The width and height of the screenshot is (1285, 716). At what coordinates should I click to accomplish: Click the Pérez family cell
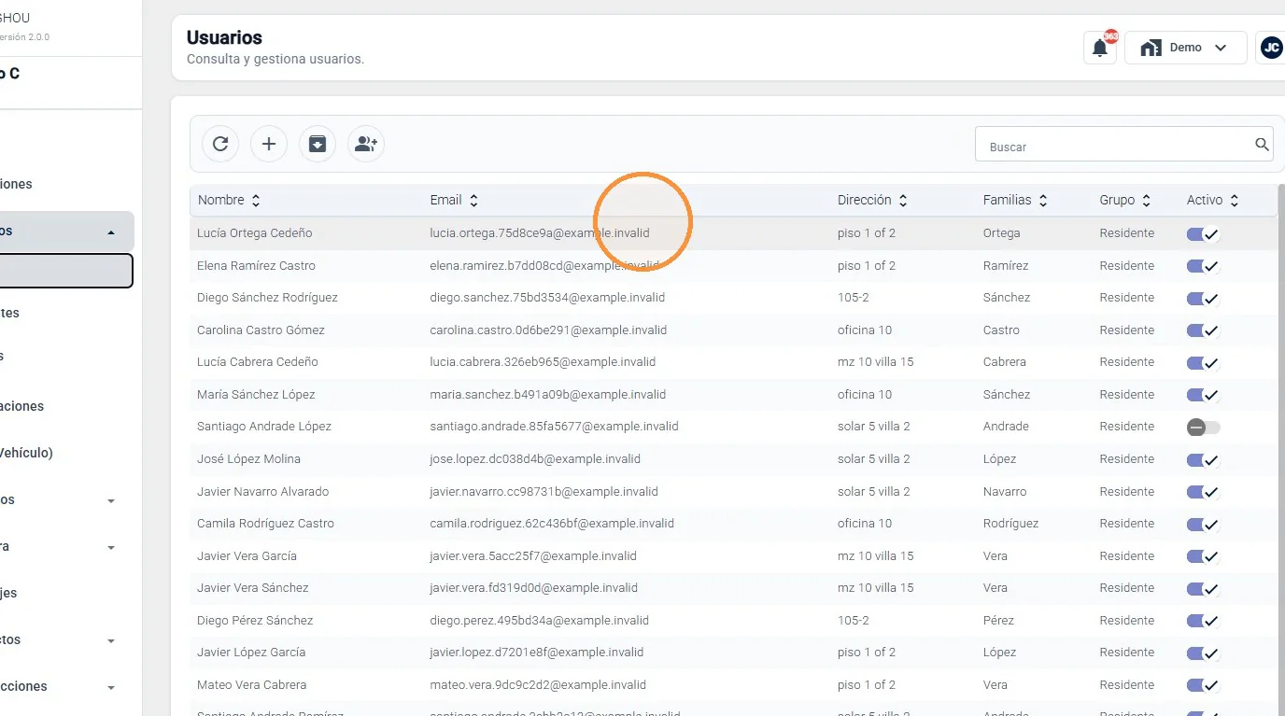(x=999, y=621)
